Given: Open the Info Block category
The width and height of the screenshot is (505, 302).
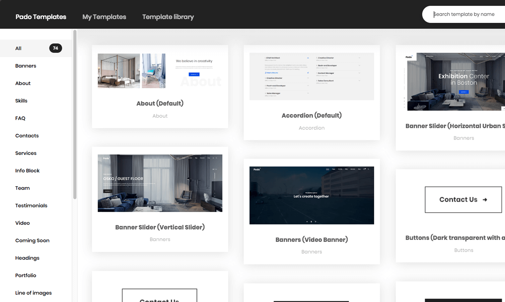Looking at the screenshot, I should pyautogui.click(x=27, y=170).
